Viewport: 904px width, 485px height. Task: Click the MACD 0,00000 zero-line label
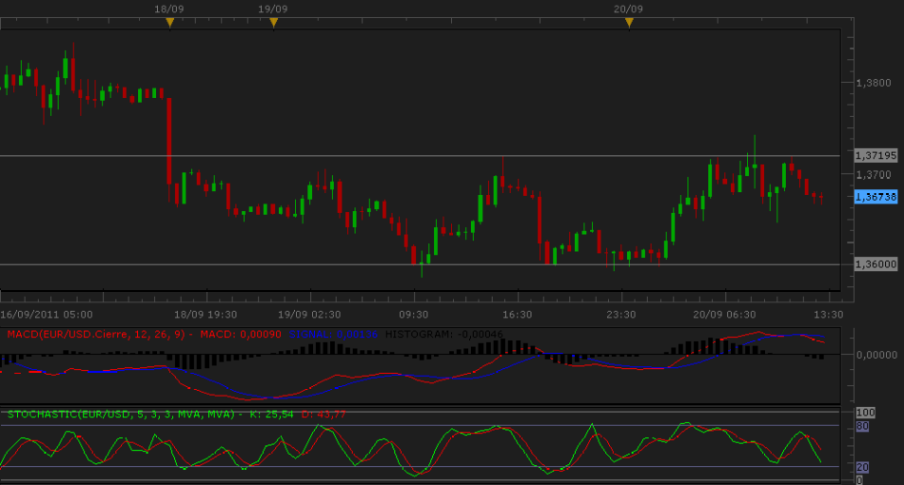click(x=876, y=355)
